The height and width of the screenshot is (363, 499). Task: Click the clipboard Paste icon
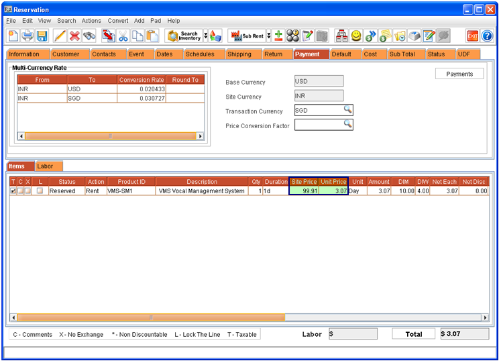click(152, 36)
